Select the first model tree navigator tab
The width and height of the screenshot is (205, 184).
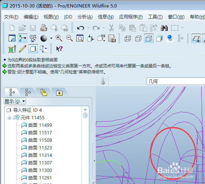[x=12, y=92]
